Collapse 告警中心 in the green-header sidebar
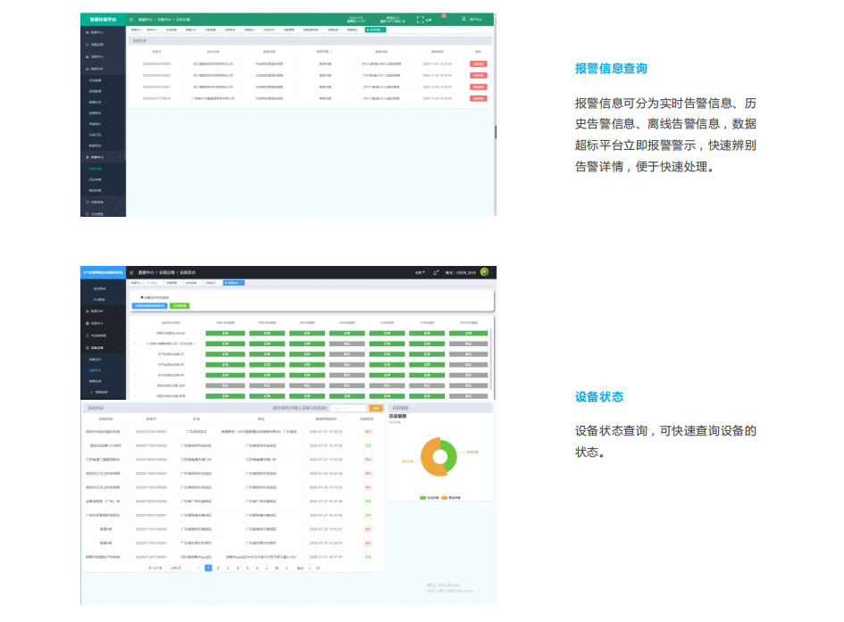 103,157
